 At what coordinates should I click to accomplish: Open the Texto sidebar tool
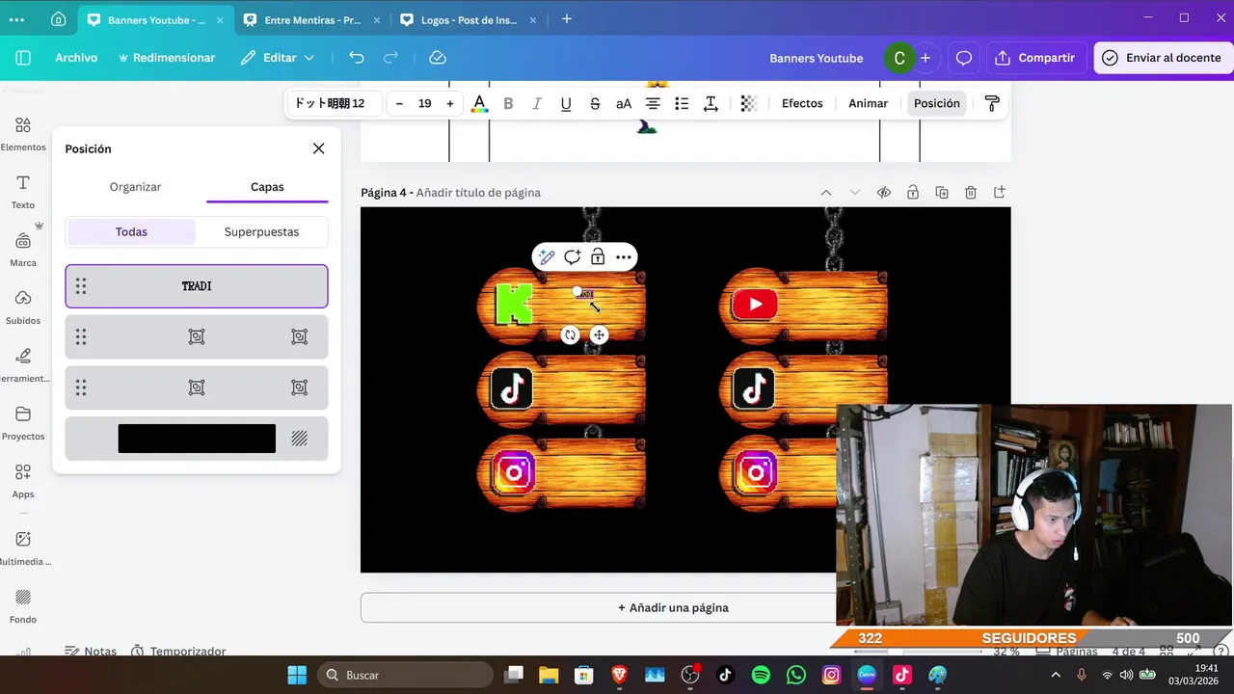(x=23, y=192)
